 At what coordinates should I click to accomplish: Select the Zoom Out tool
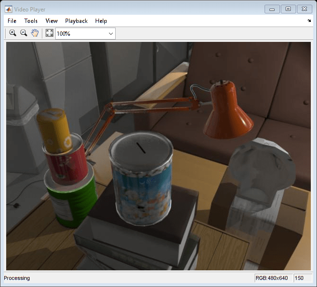click(24, 33)
